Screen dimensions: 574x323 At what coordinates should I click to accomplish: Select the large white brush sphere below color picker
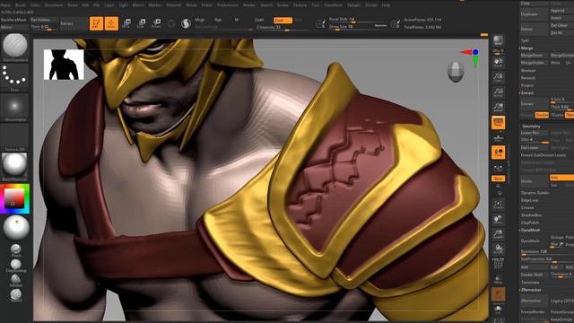click(16, 228)
